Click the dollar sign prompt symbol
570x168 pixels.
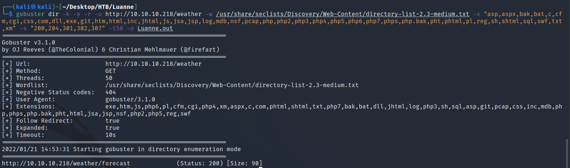(11, 14)
